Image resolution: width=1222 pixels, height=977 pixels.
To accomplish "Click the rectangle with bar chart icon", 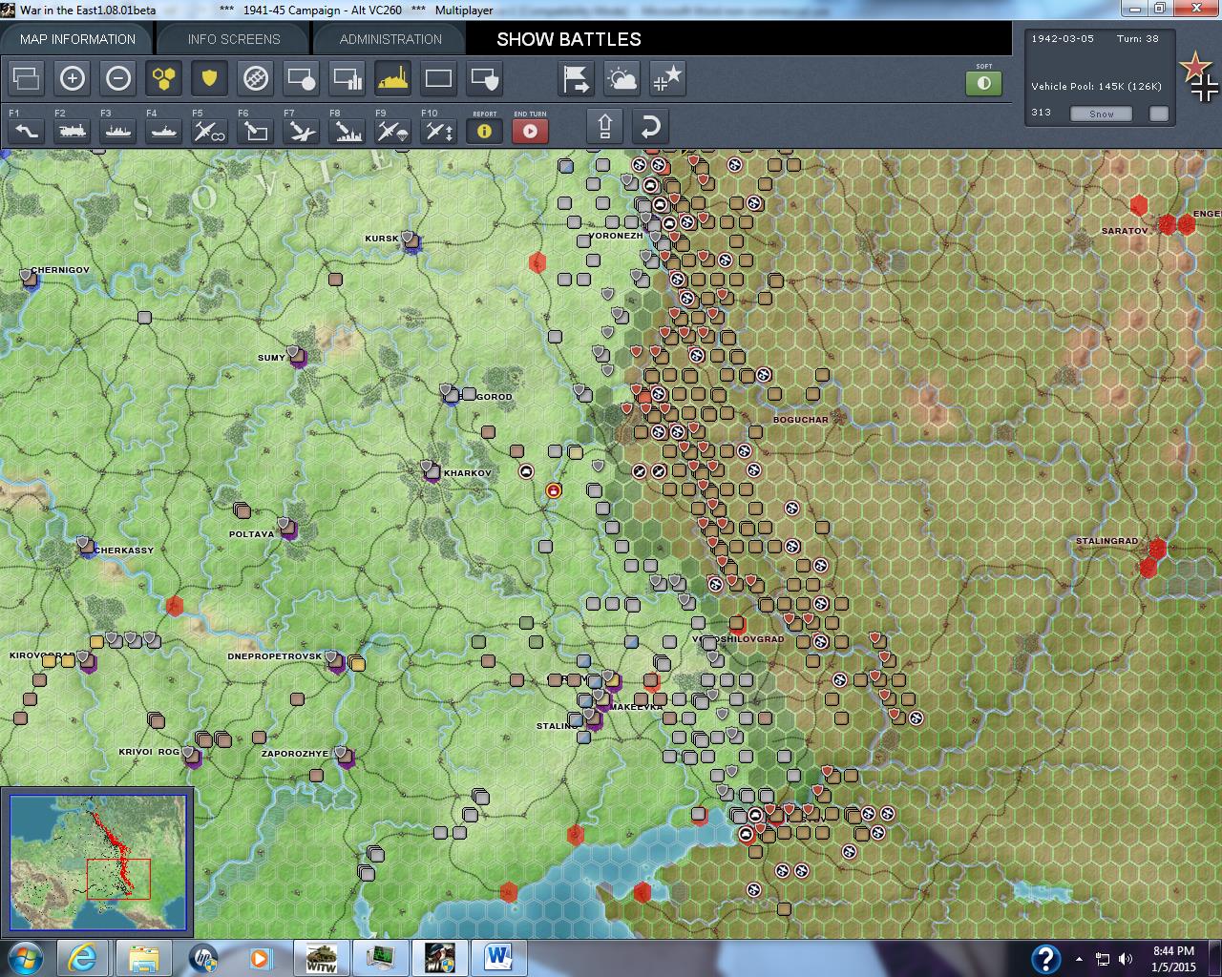I will pyautogui.click(x=348, y=78).
